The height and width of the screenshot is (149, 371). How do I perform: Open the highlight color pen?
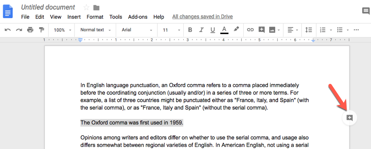point(236,29)
